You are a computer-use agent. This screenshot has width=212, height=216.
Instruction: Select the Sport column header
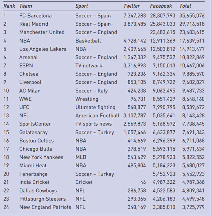coord(82,6)
